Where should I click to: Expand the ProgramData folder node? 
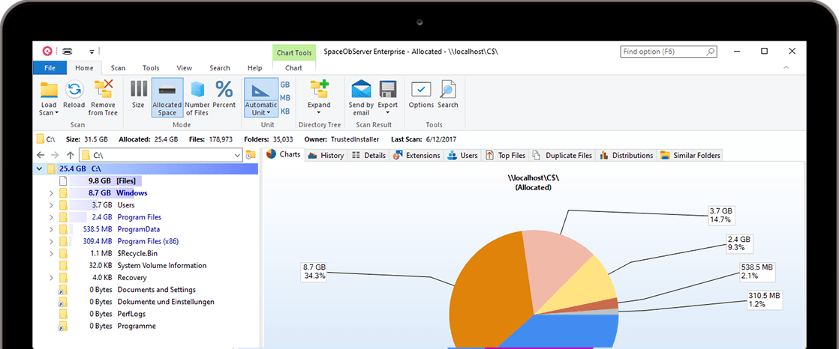[x=51, y=229]
